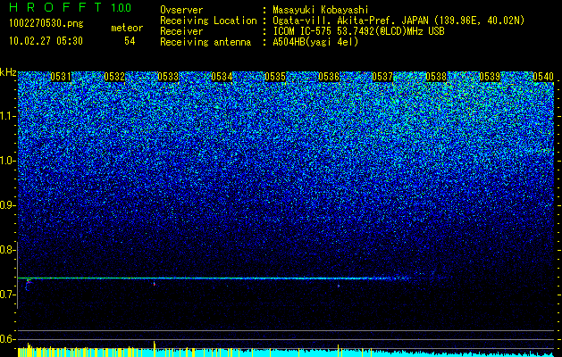Click the 0536 time marker

coord(329,77)
